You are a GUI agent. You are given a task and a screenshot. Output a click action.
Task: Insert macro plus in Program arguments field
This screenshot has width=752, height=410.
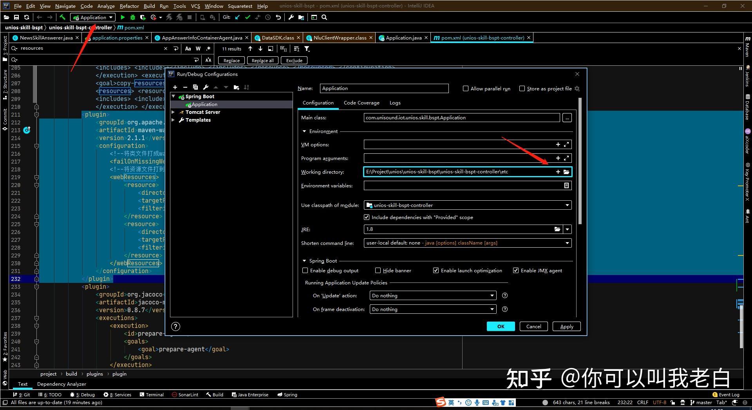click(558, 158)
